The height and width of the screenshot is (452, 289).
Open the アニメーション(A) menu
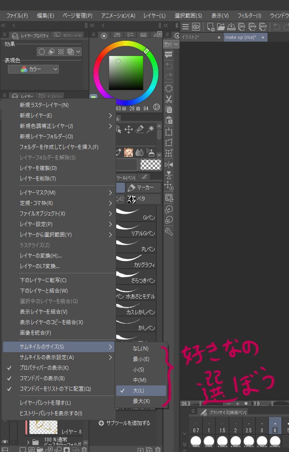(118, 16)
